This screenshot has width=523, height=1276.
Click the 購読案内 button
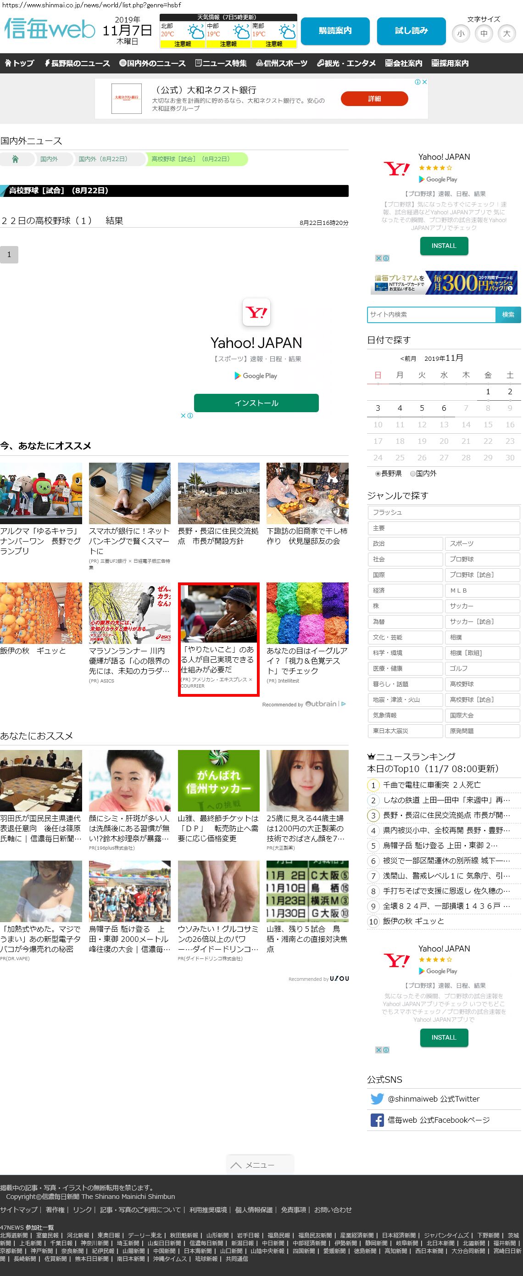point(335,31)
